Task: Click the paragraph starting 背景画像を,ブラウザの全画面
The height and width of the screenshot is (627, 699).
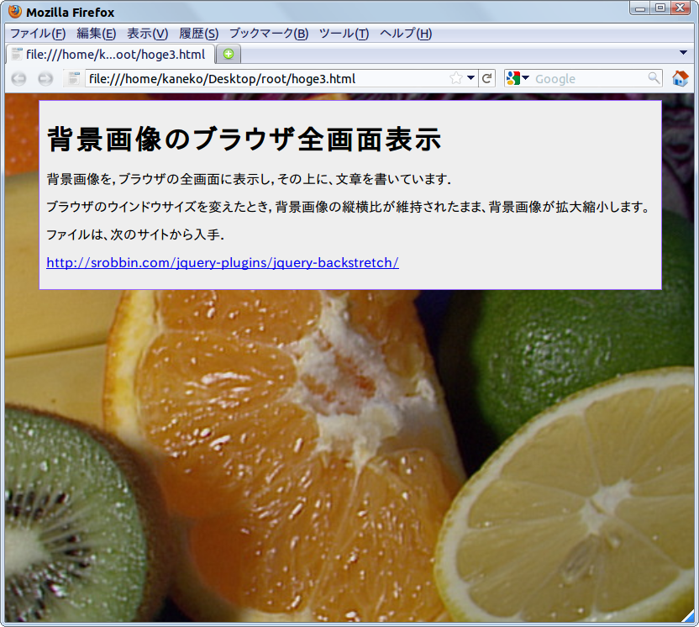Action: 249,179
